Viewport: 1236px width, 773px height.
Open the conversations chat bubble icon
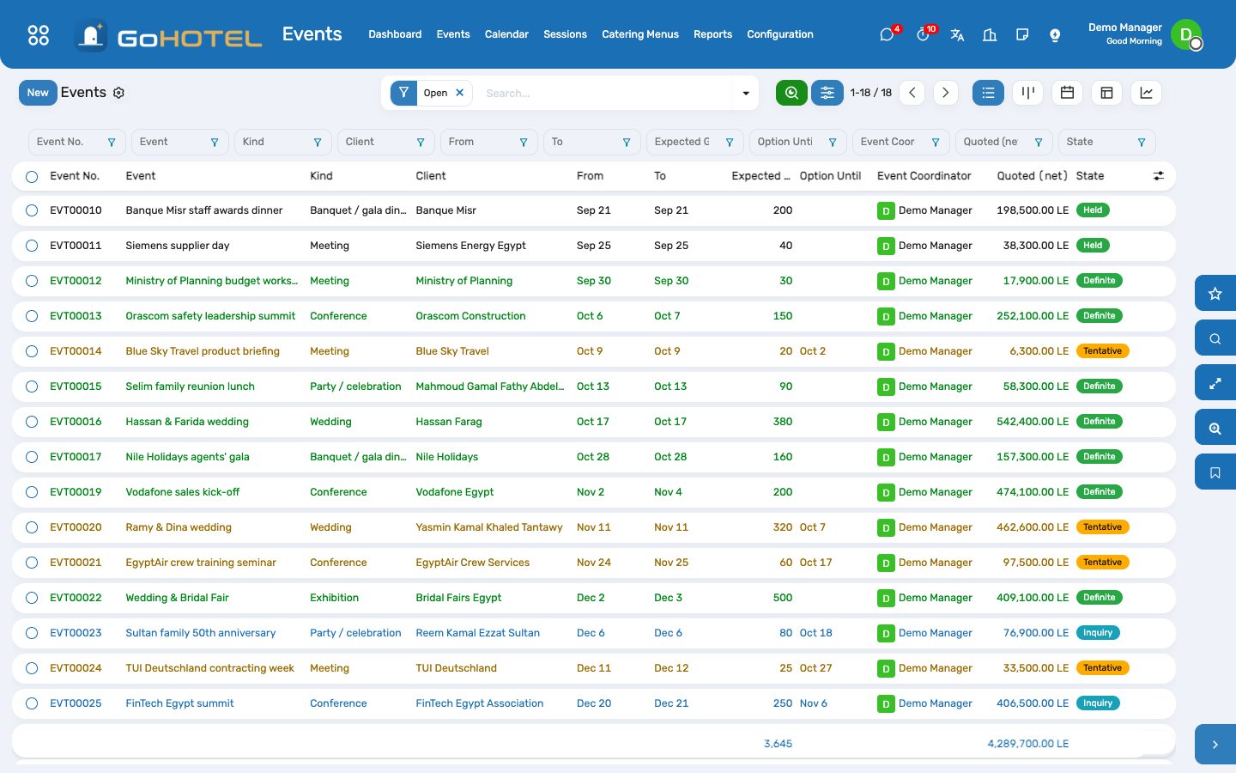coord(887,34)
